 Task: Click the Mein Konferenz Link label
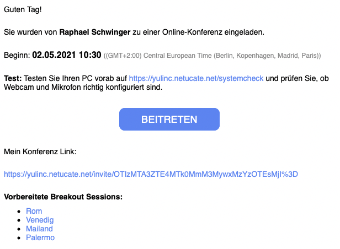(40, 151)
